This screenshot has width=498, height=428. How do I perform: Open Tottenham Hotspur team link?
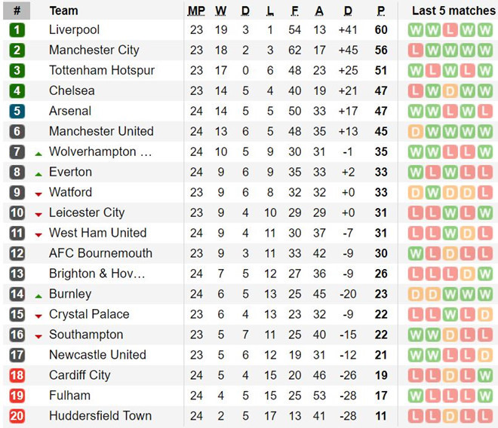click(101, 71)
